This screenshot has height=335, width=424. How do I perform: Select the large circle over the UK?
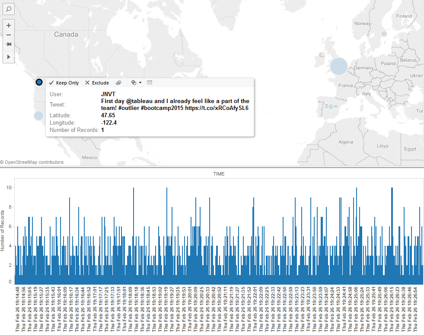click(339, 66)
